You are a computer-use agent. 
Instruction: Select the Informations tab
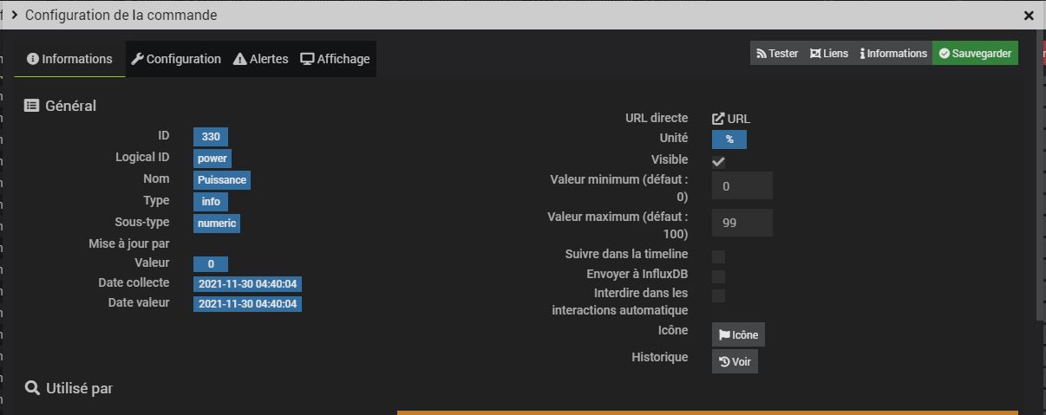tap(69, 59)
